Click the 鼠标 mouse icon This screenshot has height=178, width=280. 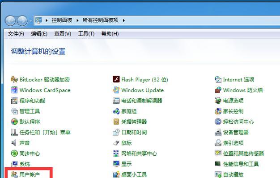(x=116, y=143)
